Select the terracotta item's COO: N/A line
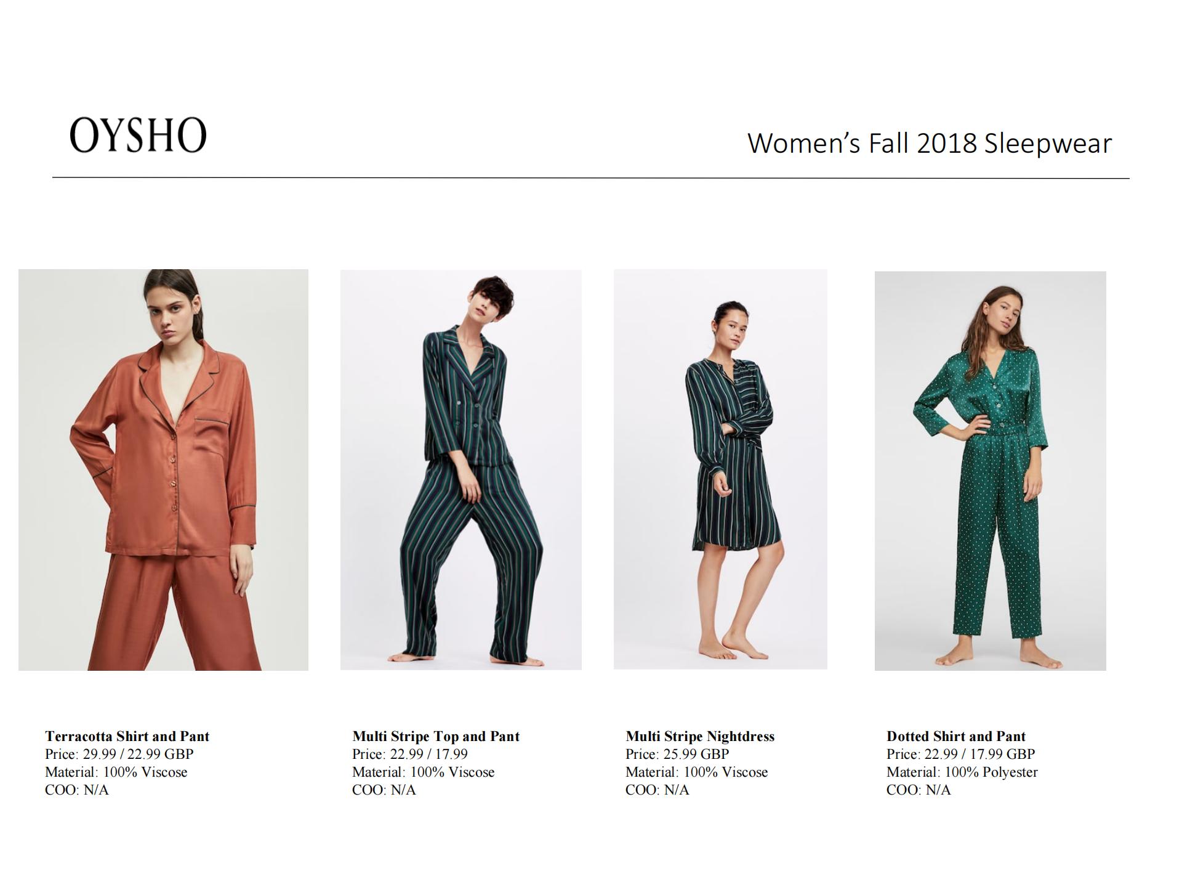 click(77, 790)
